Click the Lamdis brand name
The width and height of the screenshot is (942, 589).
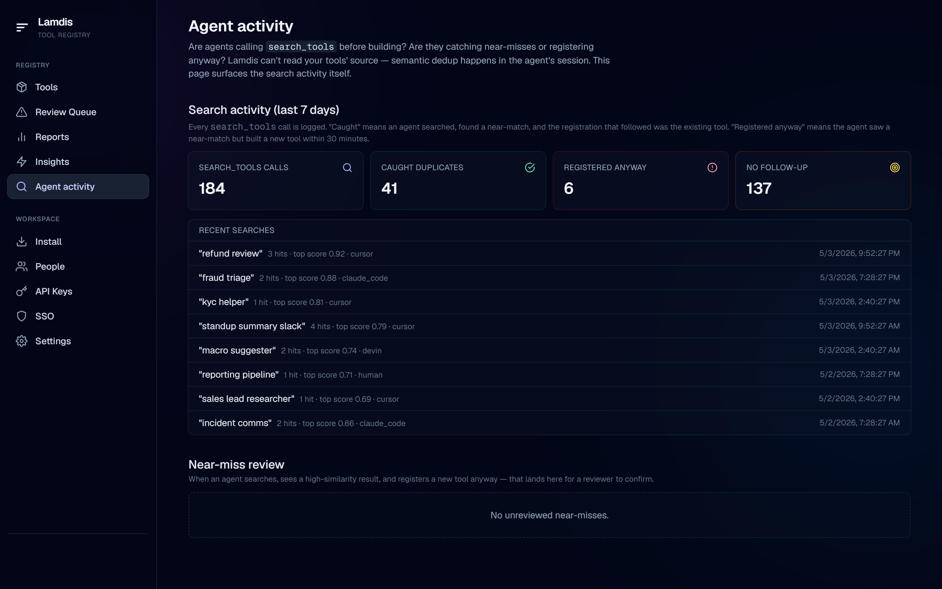click(55, 22)
